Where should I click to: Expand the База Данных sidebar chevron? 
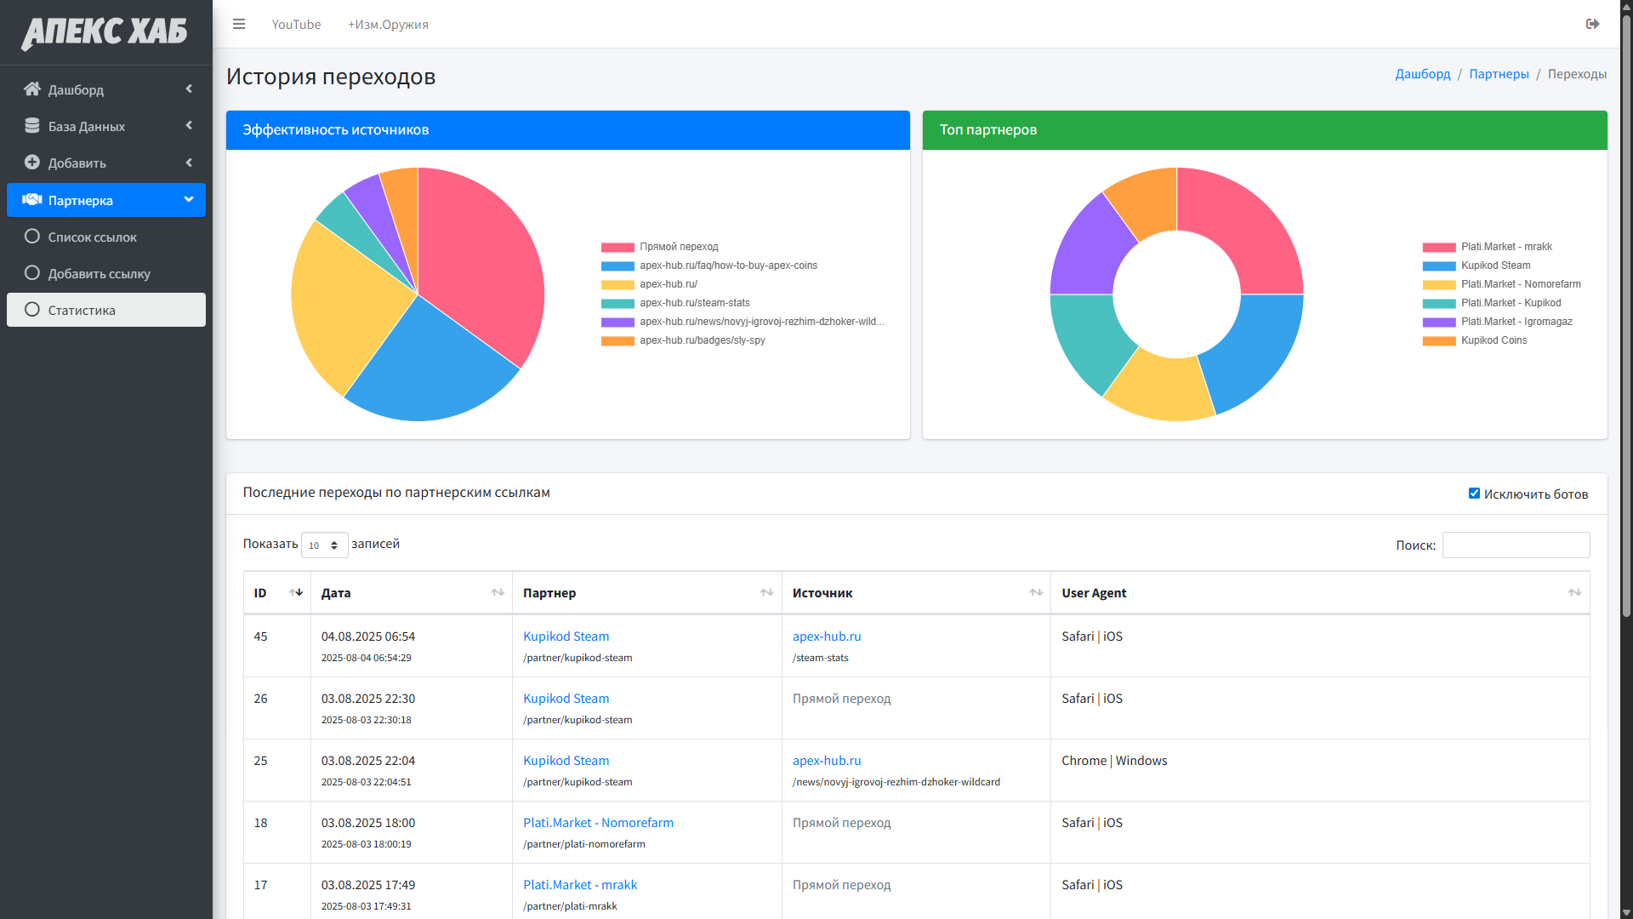pos(189,126)
